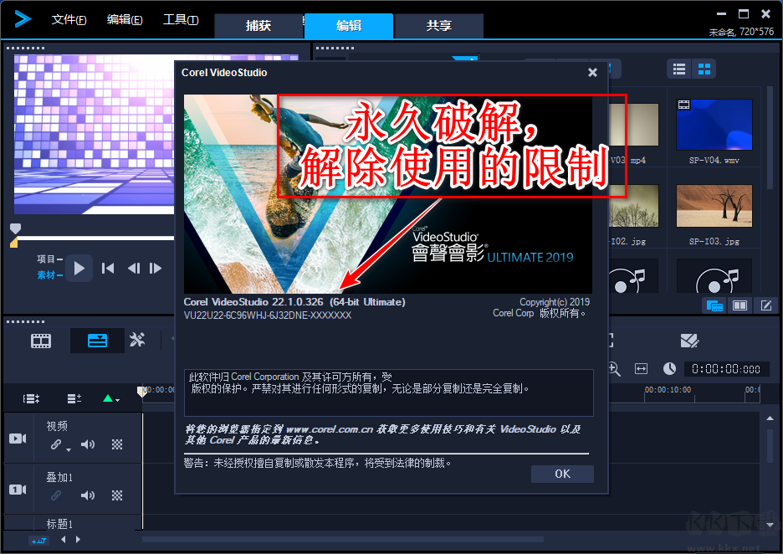Step to the next frame
783x554 pixels.
click(156, 269)
